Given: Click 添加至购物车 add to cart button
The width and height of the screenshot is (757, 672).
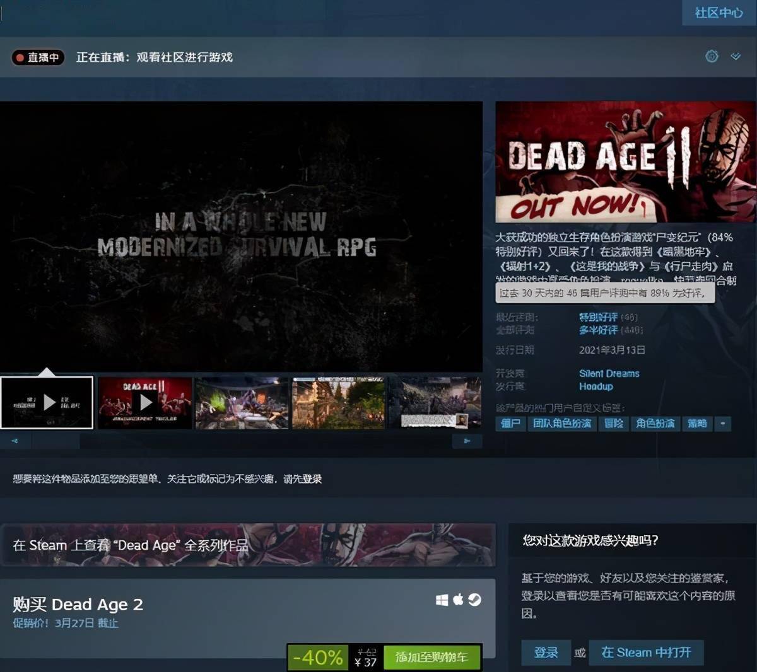Looking at the screenshot, I should coord(431,658).
